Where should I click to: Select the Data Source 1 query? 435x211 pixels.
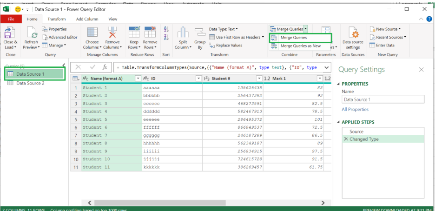[x=35, y=74]
